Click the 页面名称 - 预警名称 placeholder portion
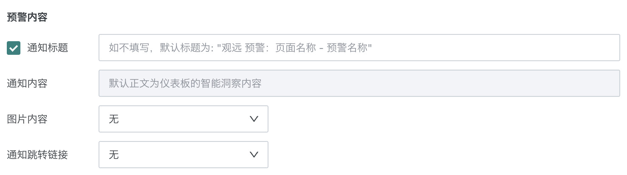Screen dimensions: 627x175 click(x=324, y=48)
